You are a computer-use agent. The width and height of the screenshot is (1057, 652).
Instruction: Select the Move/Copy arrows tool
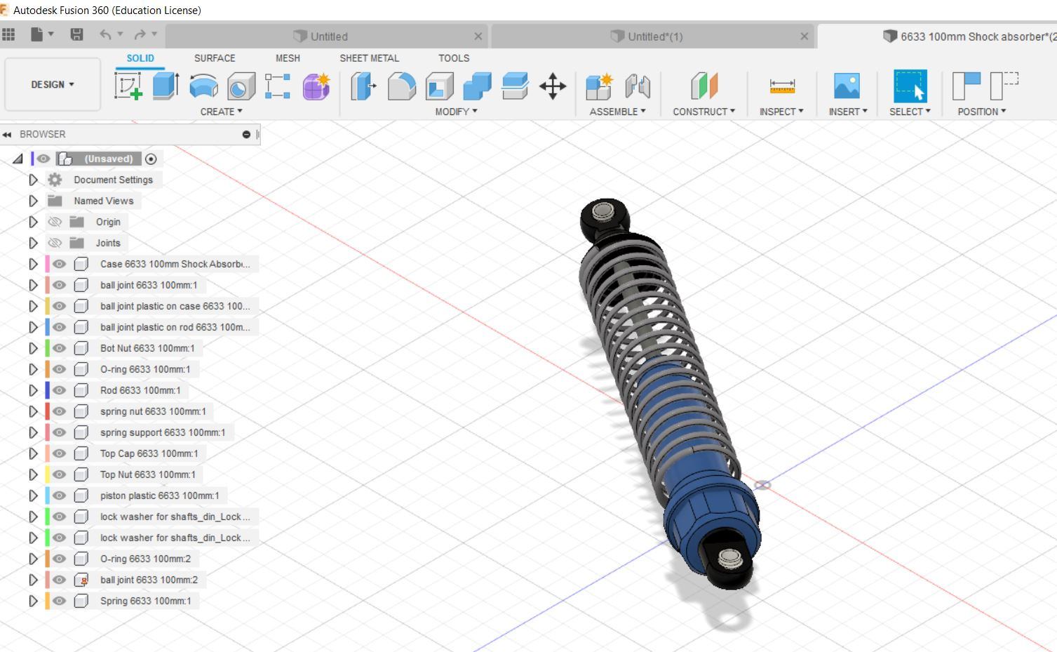click(x=553, y=86)
